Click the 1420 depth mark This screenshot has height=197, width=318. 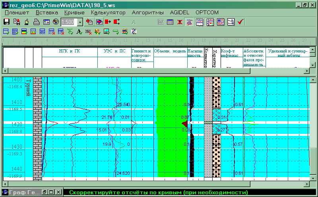[16, 124]
